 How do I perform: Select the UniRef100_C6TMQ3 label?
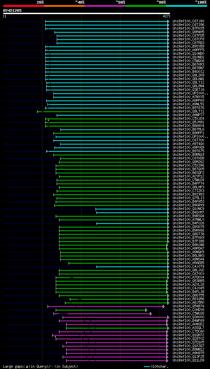(x=188, y=43)
